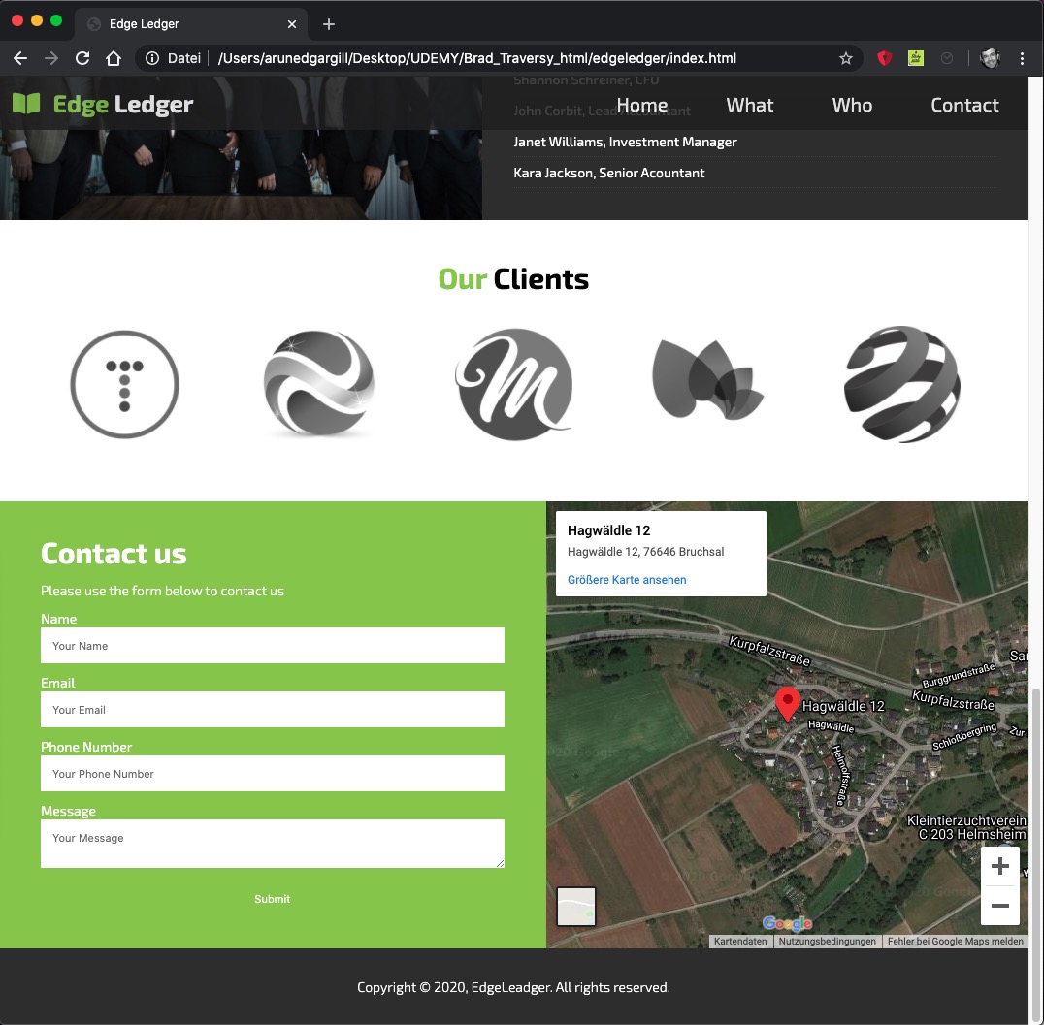Zoom in on the map

[1000, 866]
